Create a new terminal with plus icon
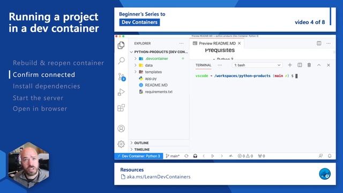The width and height of the screenshot is (343, 193). tap(290, 65)
